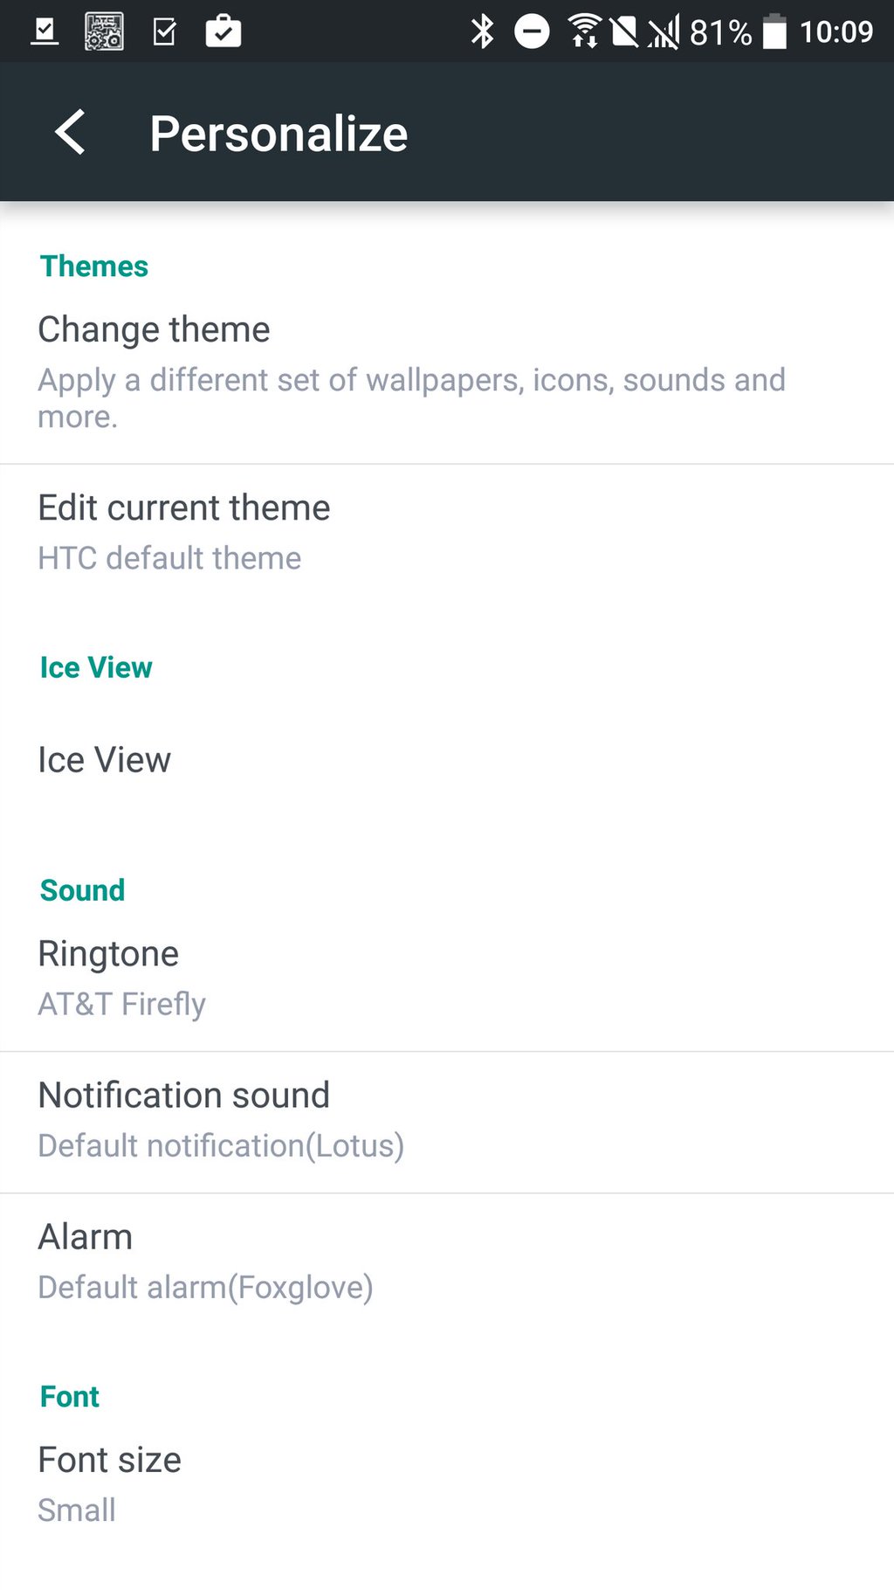Choose the Notification sound setting
This screenshot has height=1590, width=894.
(447, 1120)
